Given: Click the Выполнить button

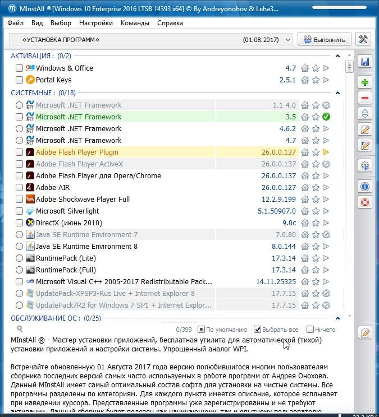Looking at the screenshot, I should 324,39.
